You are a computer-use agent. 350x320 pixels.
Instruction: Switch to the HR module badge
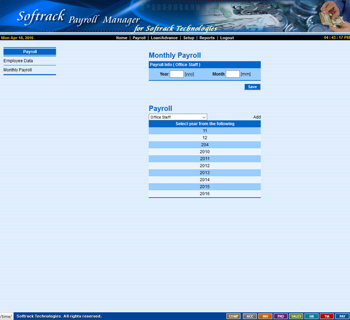coord(311,316)
